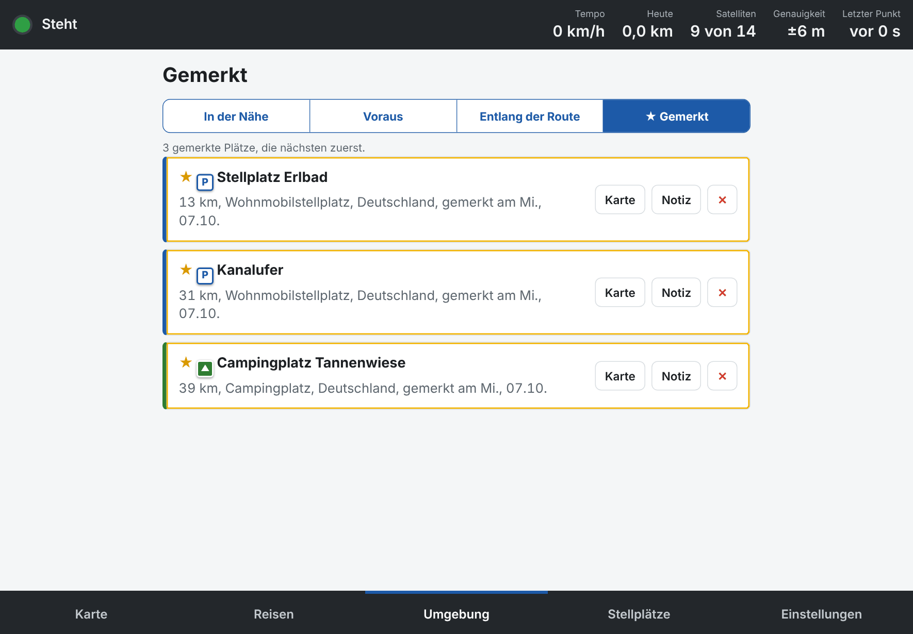Click the Satelliten 9 von 14 readout
Viewport: 913px width, 634px height.
tap(723, 24)
